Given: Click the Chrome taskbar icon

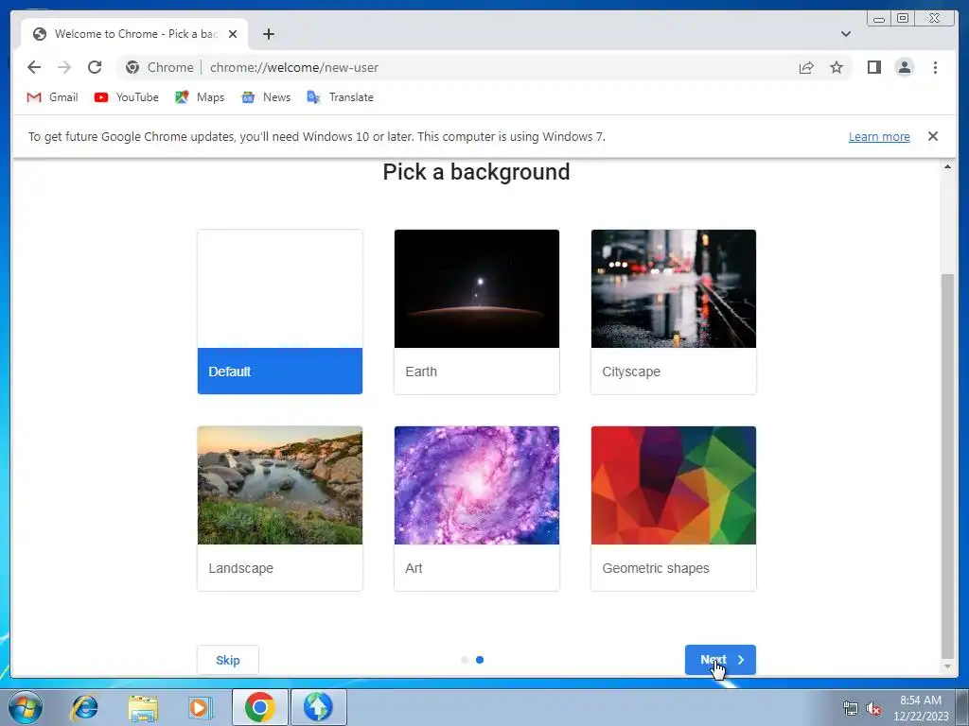Looking at the screenshot, I should (259, 707).
